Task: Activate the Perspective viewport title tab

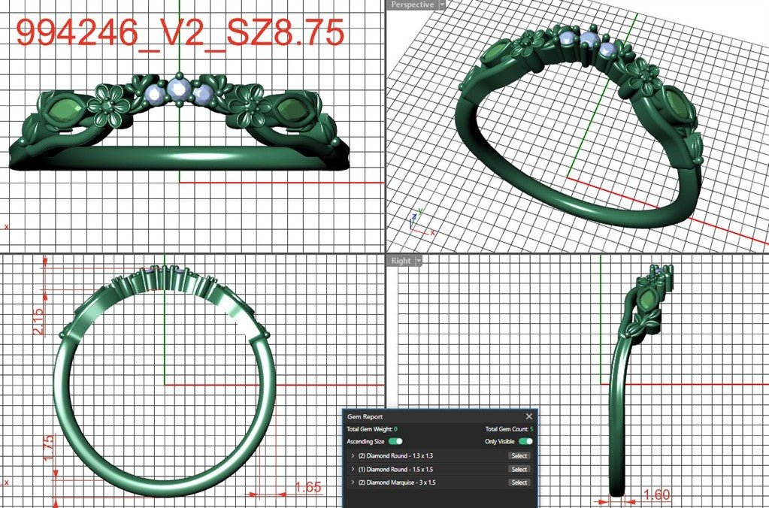Action: coord(412,5)
